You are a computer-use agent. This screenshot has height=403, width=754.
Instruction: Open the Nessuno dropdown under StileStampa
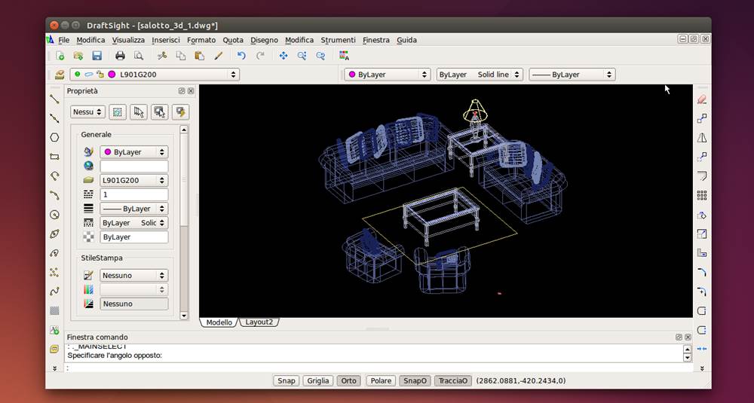(134, 276)
